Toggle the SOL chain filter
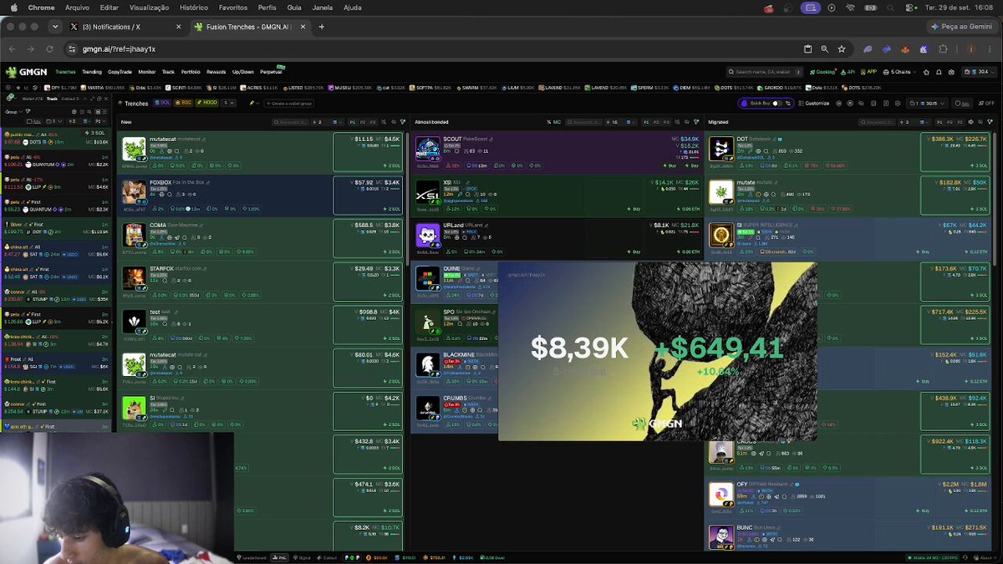Screen dimensions: 1003x564 click(161, 103)
